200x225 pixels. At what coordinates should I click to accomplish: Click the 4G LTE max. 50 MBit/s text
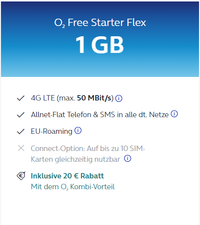(72, 98)
